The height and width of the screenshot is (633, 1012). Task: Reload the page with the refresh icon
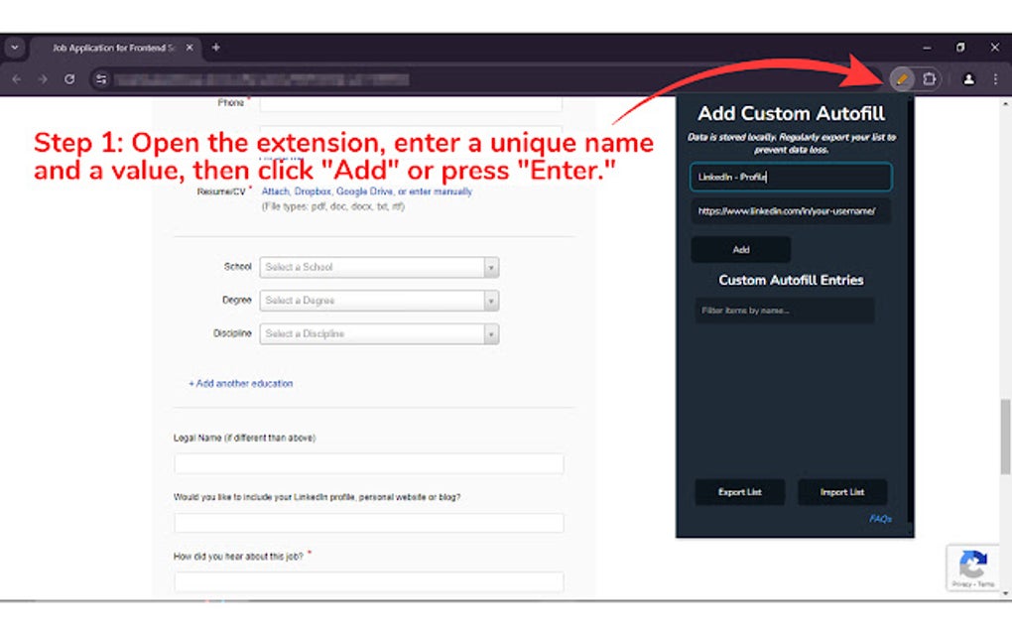[x=67, y=78]
